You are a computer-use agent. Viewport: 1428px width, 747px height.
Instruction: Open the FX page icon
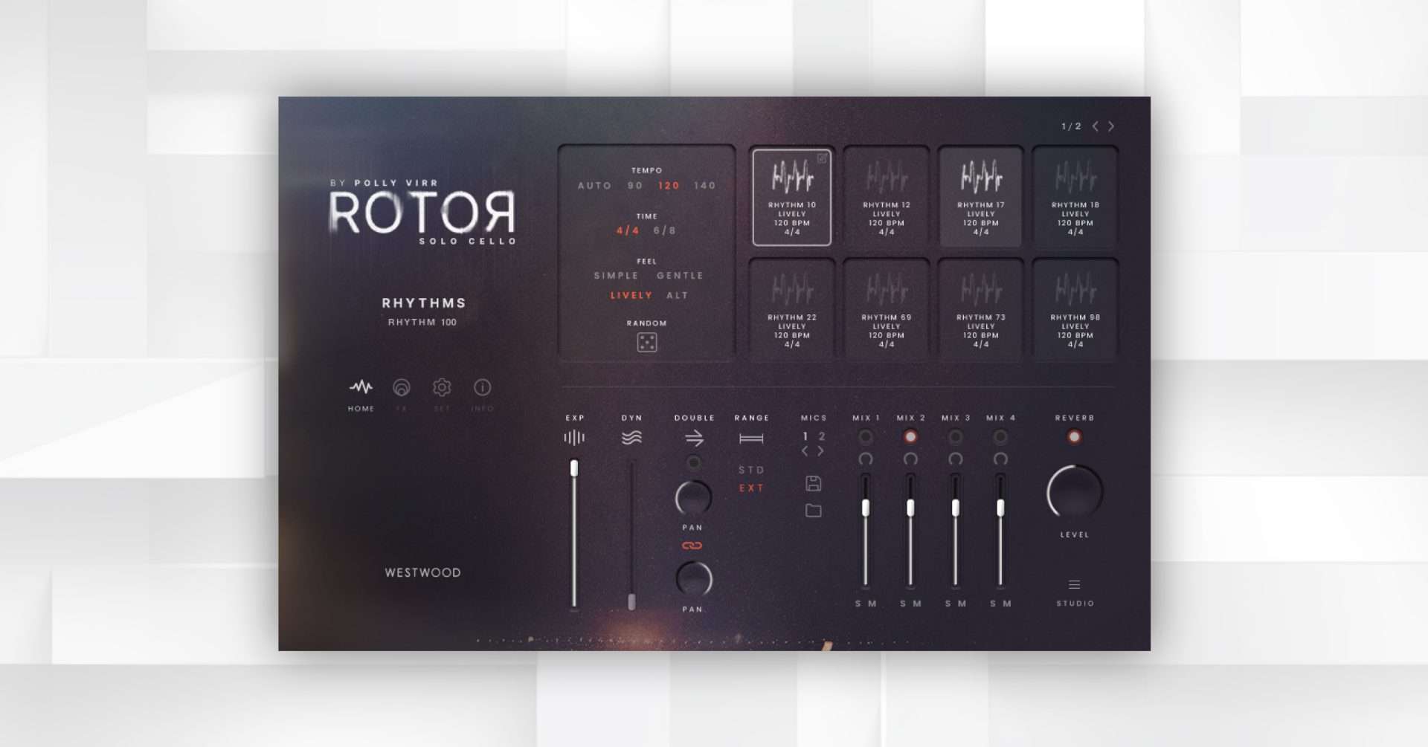tap(402, 387)
